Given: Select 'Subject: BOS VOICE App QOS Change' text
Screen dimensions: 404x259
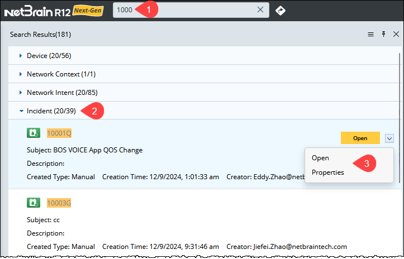Looking at the screenshot, I should tap(84, 150).
